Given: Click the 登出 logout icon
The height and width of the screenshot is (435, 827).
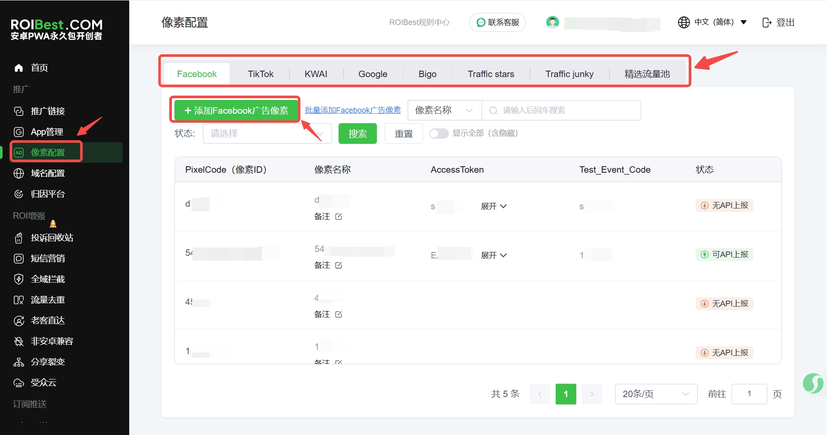Looking at the screenshot, I should pos(767,22).
